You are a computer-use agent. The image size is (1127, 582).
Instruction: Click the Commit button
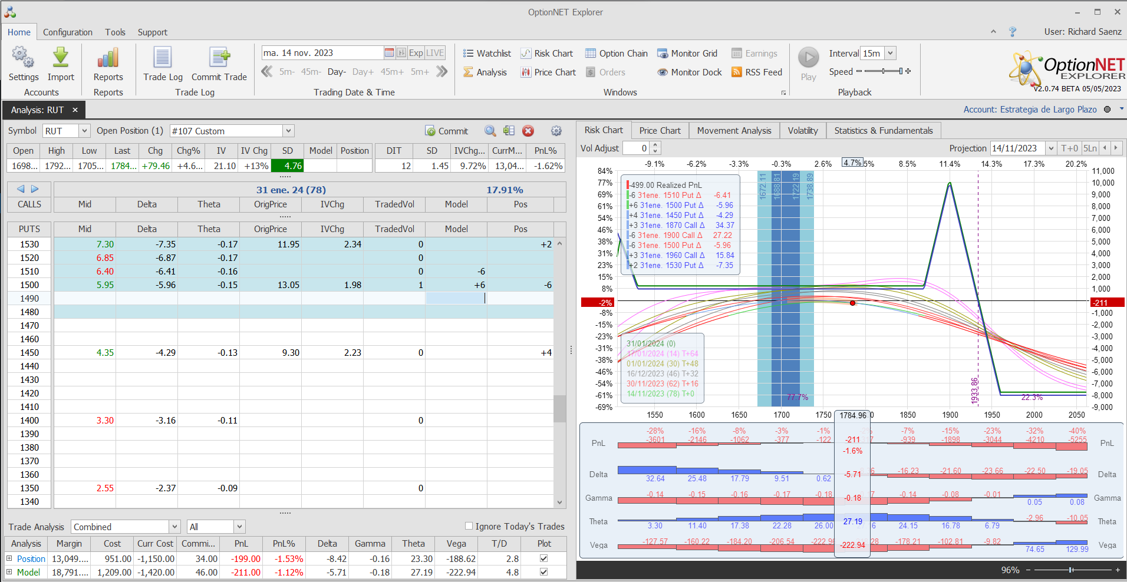pos(447,131)
